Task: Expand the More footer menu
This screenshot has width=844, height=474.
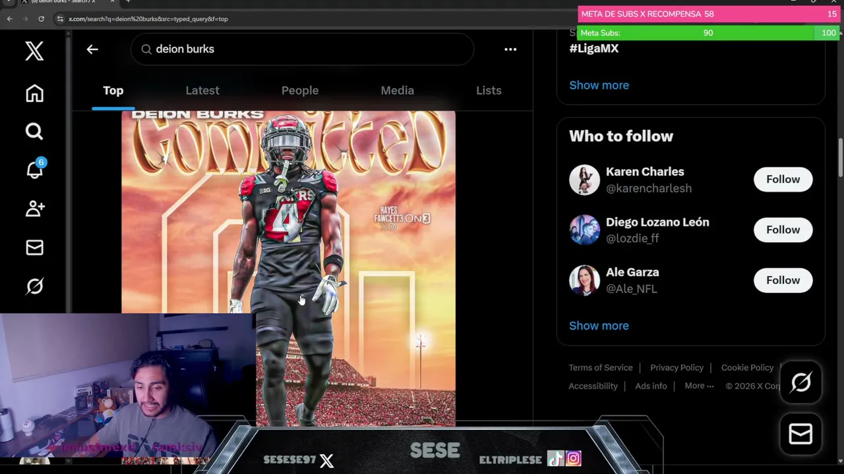Action: tap(699, 386)
